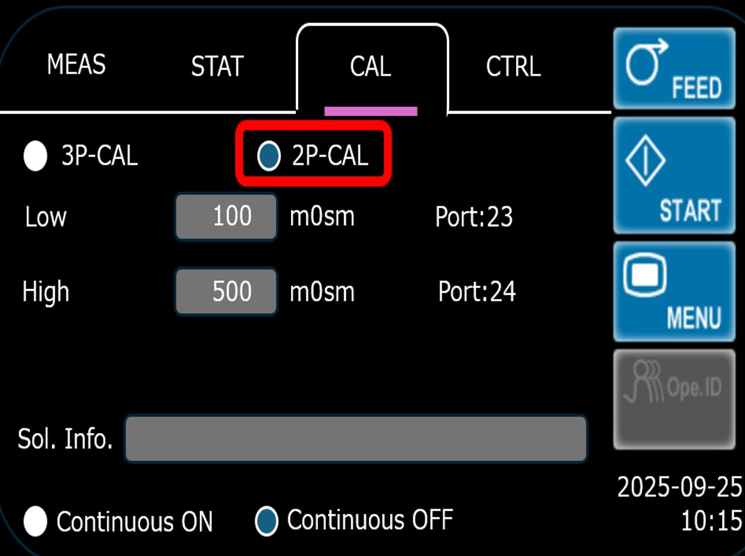Image resolution: width=745 pixels, height=556 pixels.
Task: Select Continuous OFF option
Action: click(x=266, y=521)
